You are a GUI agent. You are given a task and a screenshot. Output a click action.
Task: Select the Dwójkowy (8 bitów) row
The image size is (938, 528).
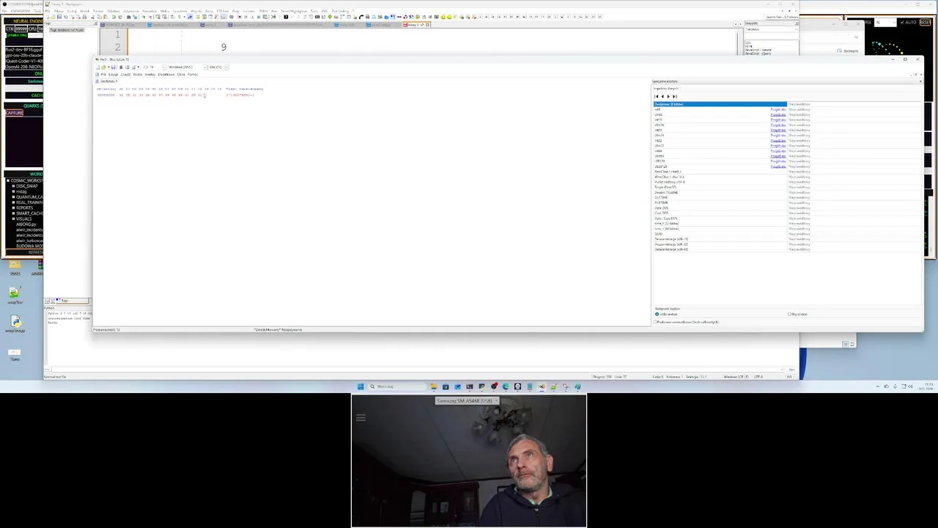coord(720,104)
